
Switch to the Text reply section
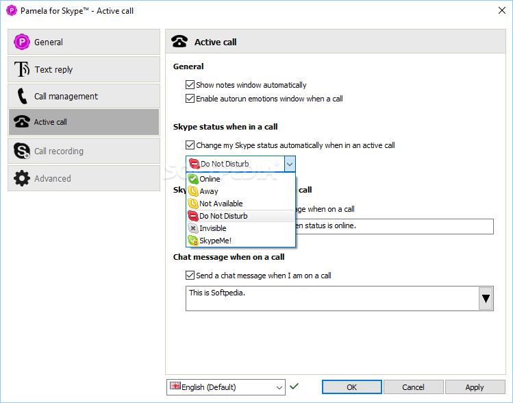point(84,69)
